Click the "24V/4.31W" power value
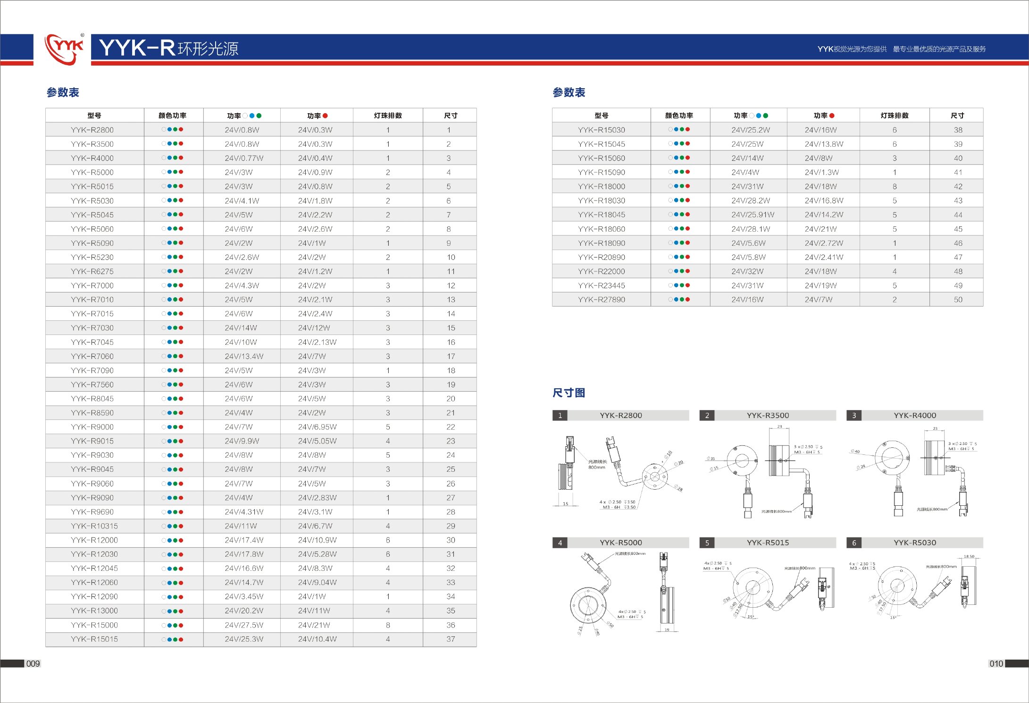 (x=244, y=512)
